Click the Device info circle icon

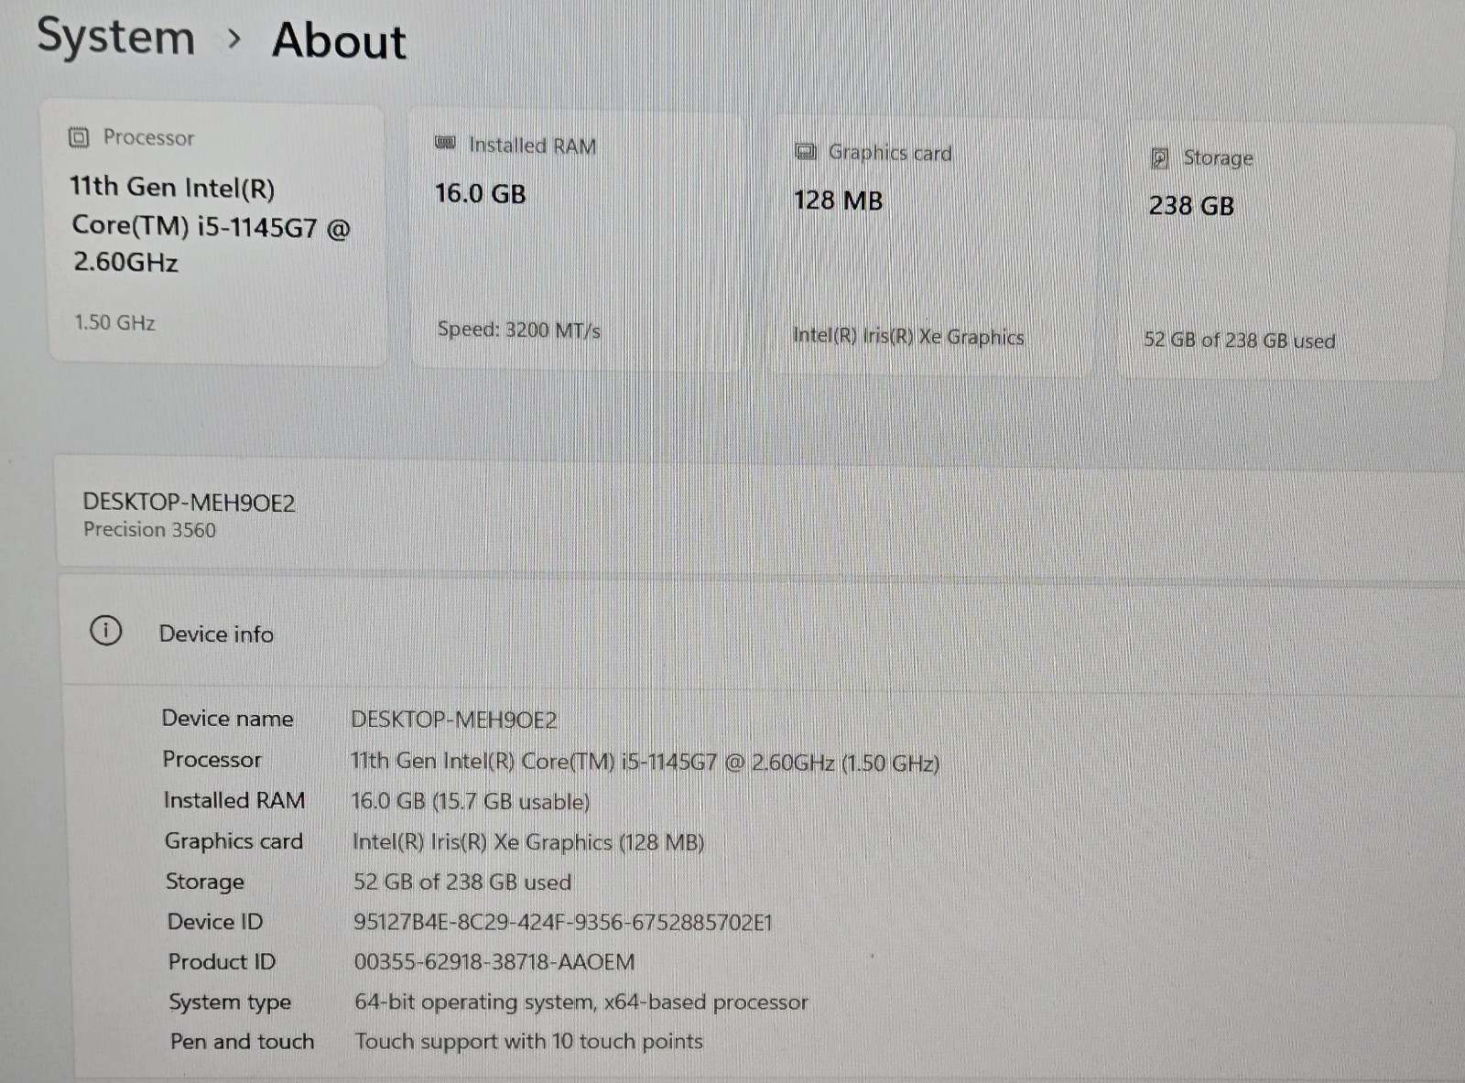coord(105,631)
